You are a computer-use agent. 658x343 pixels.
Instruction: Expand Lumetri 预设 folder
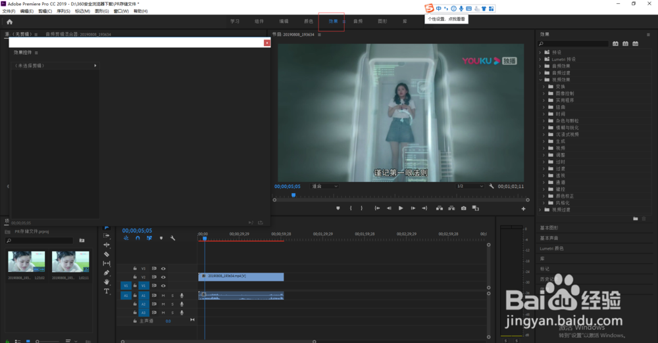click(540, 59)
